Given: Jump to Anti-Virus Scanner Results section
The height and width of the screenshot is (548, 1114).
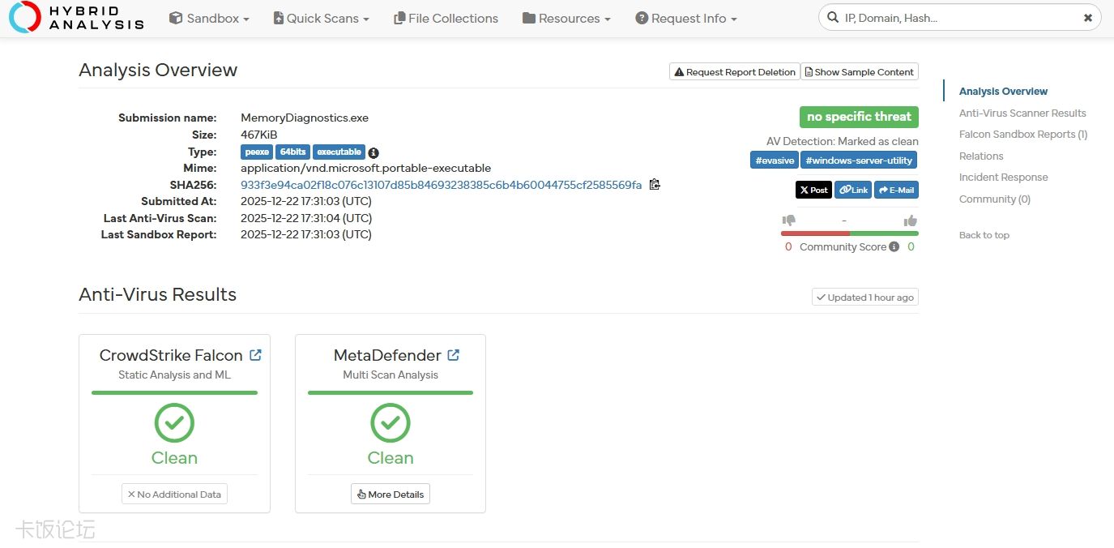Looking at the screenshot, I should (1022, 113).
